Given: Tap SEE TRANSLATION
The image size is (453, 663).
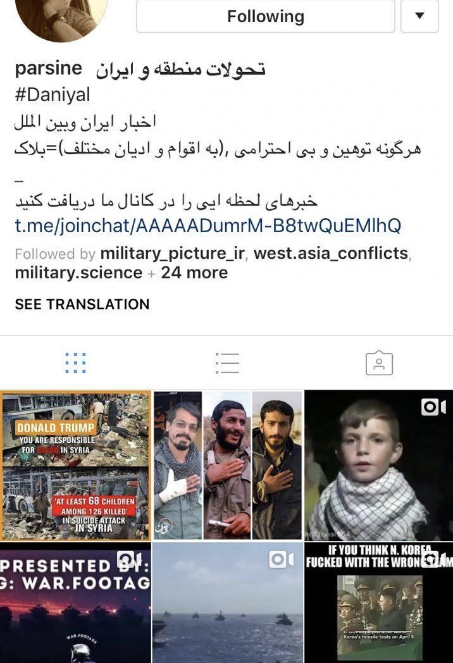Looking at the screenshot, I should click(x=82, y=304).
